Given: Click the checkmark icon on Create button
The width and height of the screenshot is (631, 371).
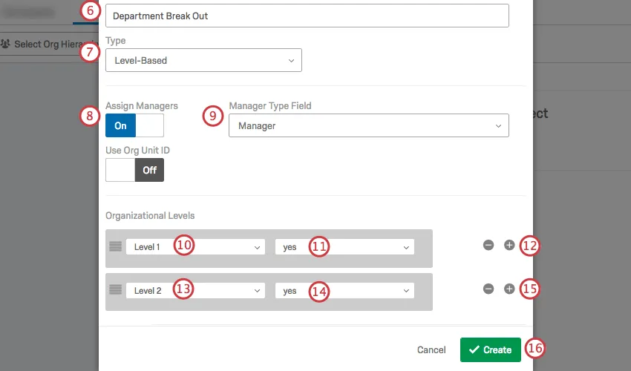Looking at the screenshot, I should (474, 350).
